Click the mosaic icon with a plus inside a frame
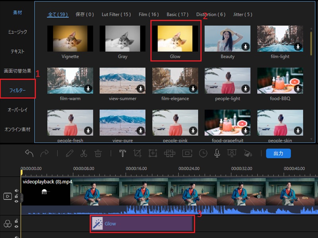The height and width of the screenshot is (238, 318). [153, 153]
